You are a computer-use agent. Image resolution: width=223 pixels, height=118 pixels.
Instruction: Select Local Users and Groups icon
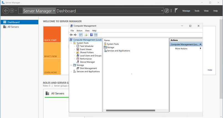pos(78,56)
